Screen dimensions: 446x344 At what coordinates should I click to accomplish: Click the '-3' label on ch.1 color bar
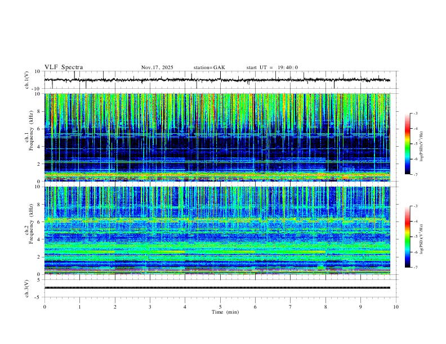(415, 113)
